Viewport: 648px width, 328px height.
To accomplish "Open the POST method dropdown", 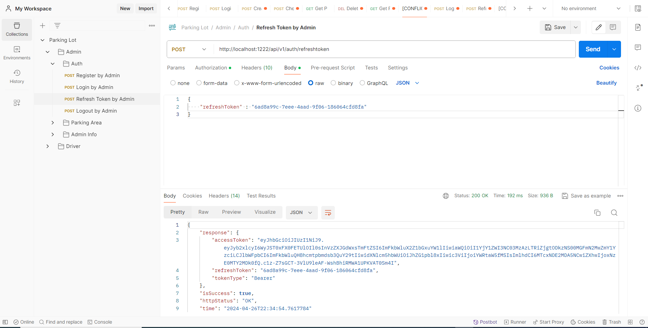I will (189, 49).
